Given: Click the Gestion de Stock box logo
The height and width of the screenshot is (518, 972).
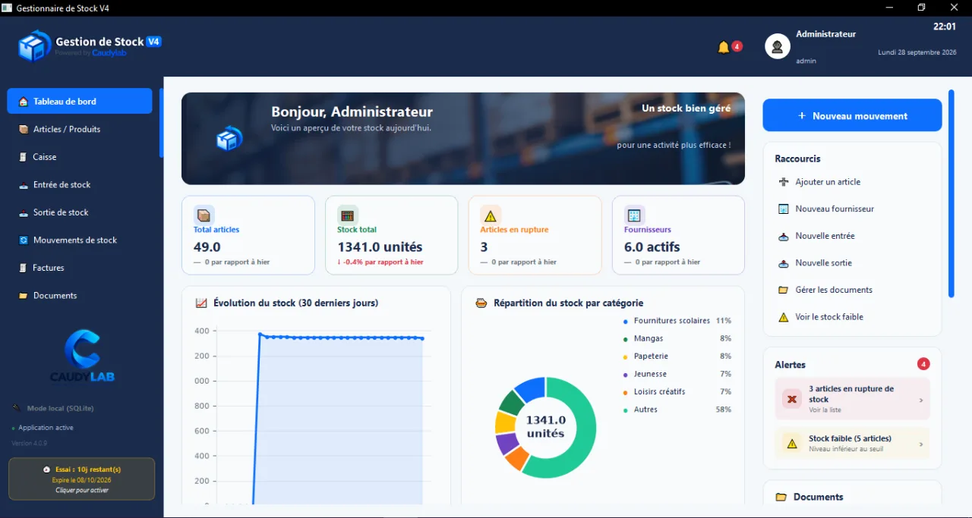Looking at the screenshot, I should click(34, 46).
